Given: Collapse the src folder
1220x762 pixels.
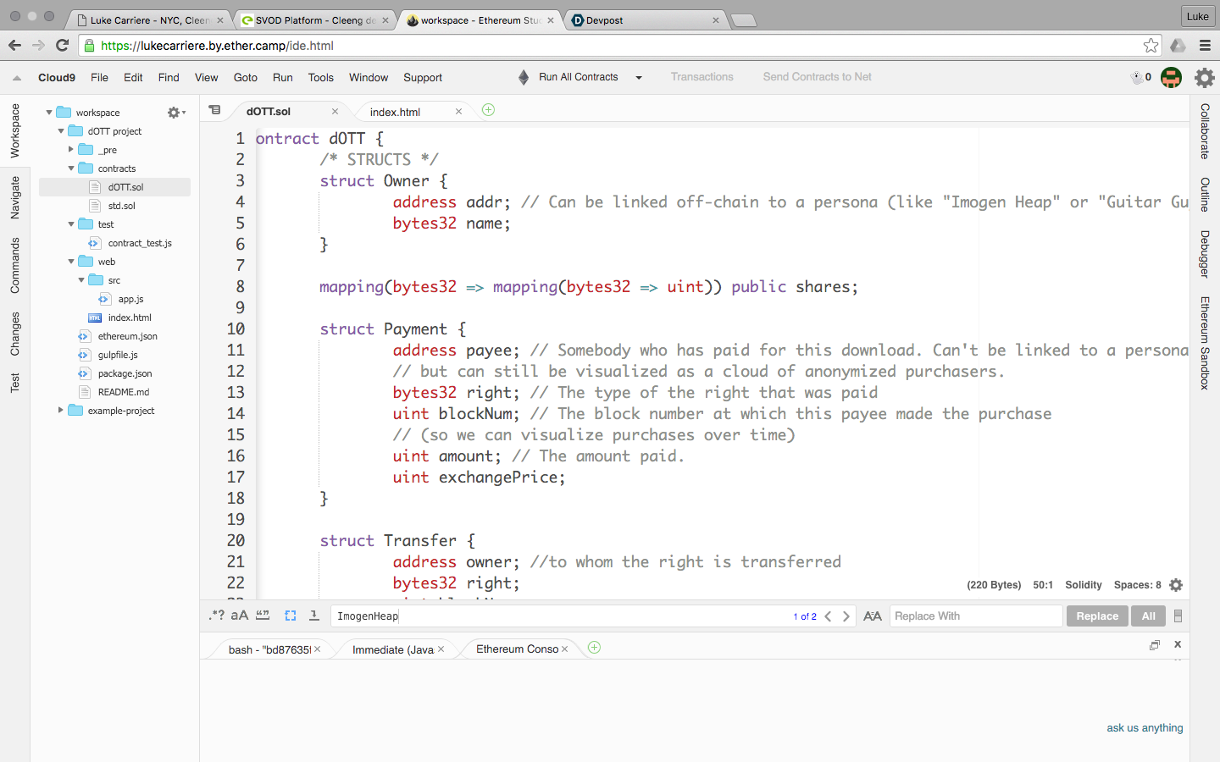Looking at the screenshot, I should 81,280.
